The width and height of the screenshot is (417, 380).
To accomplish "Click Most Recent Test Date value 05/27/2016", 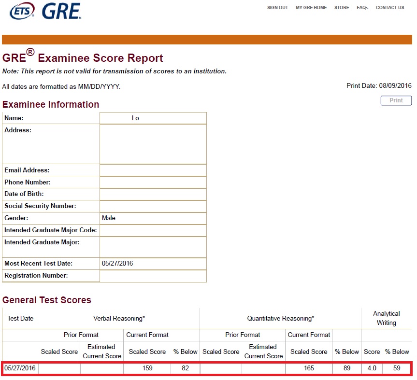I will point(117,263).
